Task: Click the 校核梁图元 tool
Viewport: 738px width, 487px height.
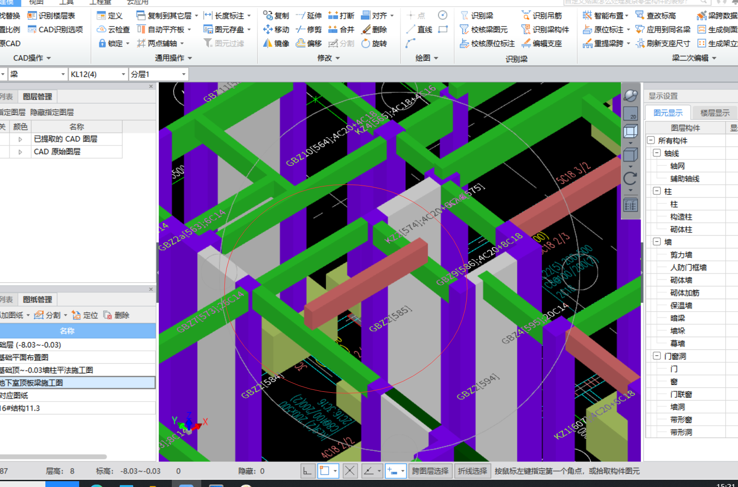Action: [483, 29]
